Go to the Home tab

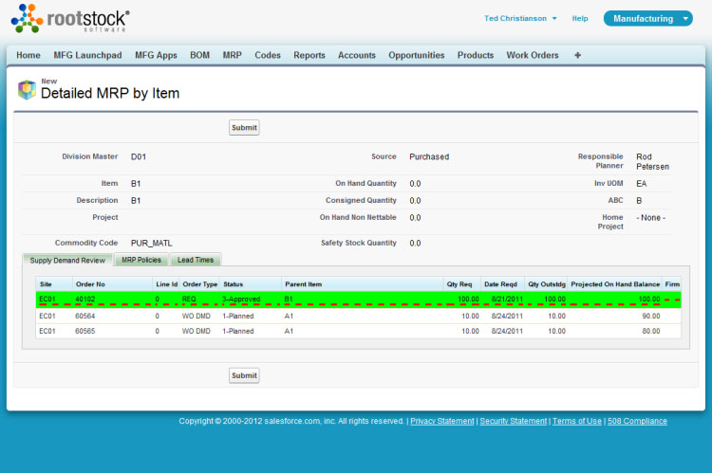click(x=28, y=55)
